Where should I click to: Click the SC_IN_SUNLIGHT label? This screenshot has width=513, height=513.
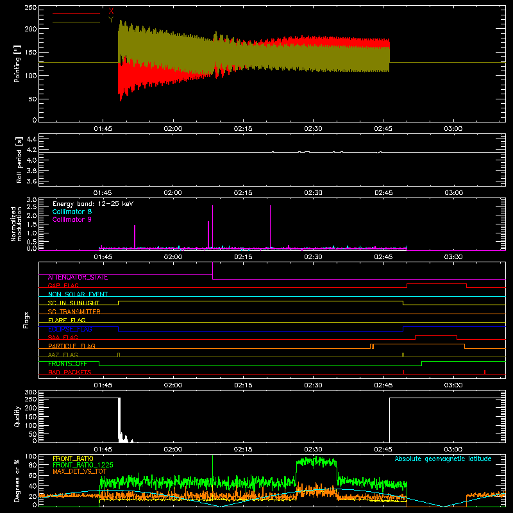(74, 303)
